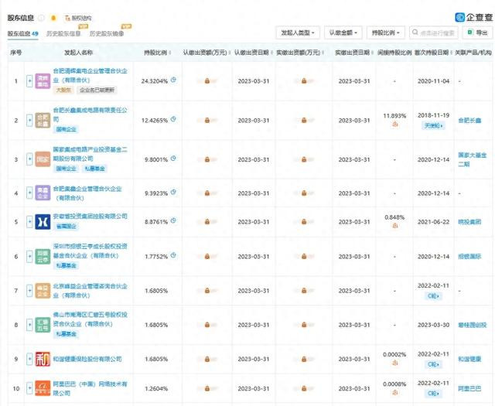Click the 国有企业 tag under 合肥长鑫集成电路

[66, 129]
